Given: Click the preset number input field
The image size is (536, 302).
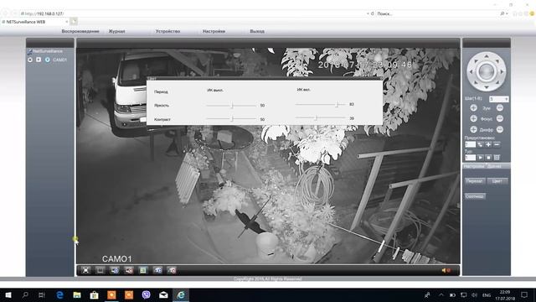Looking at the screenshot, I should [x=471, y=144].
